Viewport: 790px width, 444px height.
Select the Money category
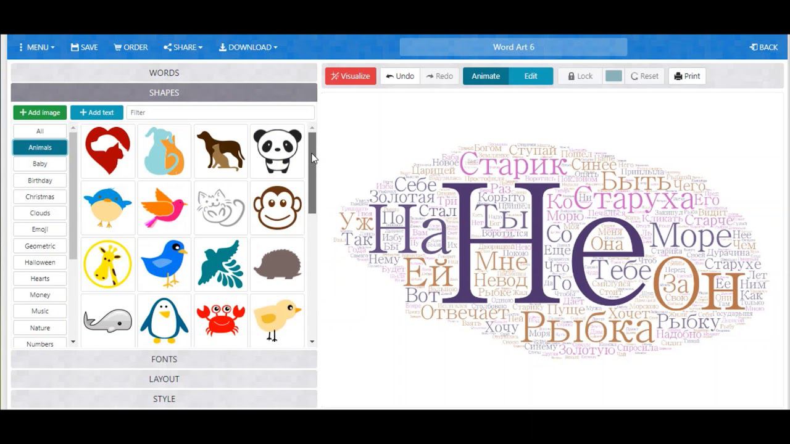point(40,295)
